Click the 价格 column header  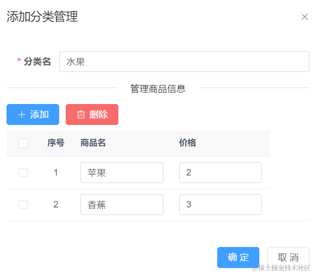click(188, 143)
